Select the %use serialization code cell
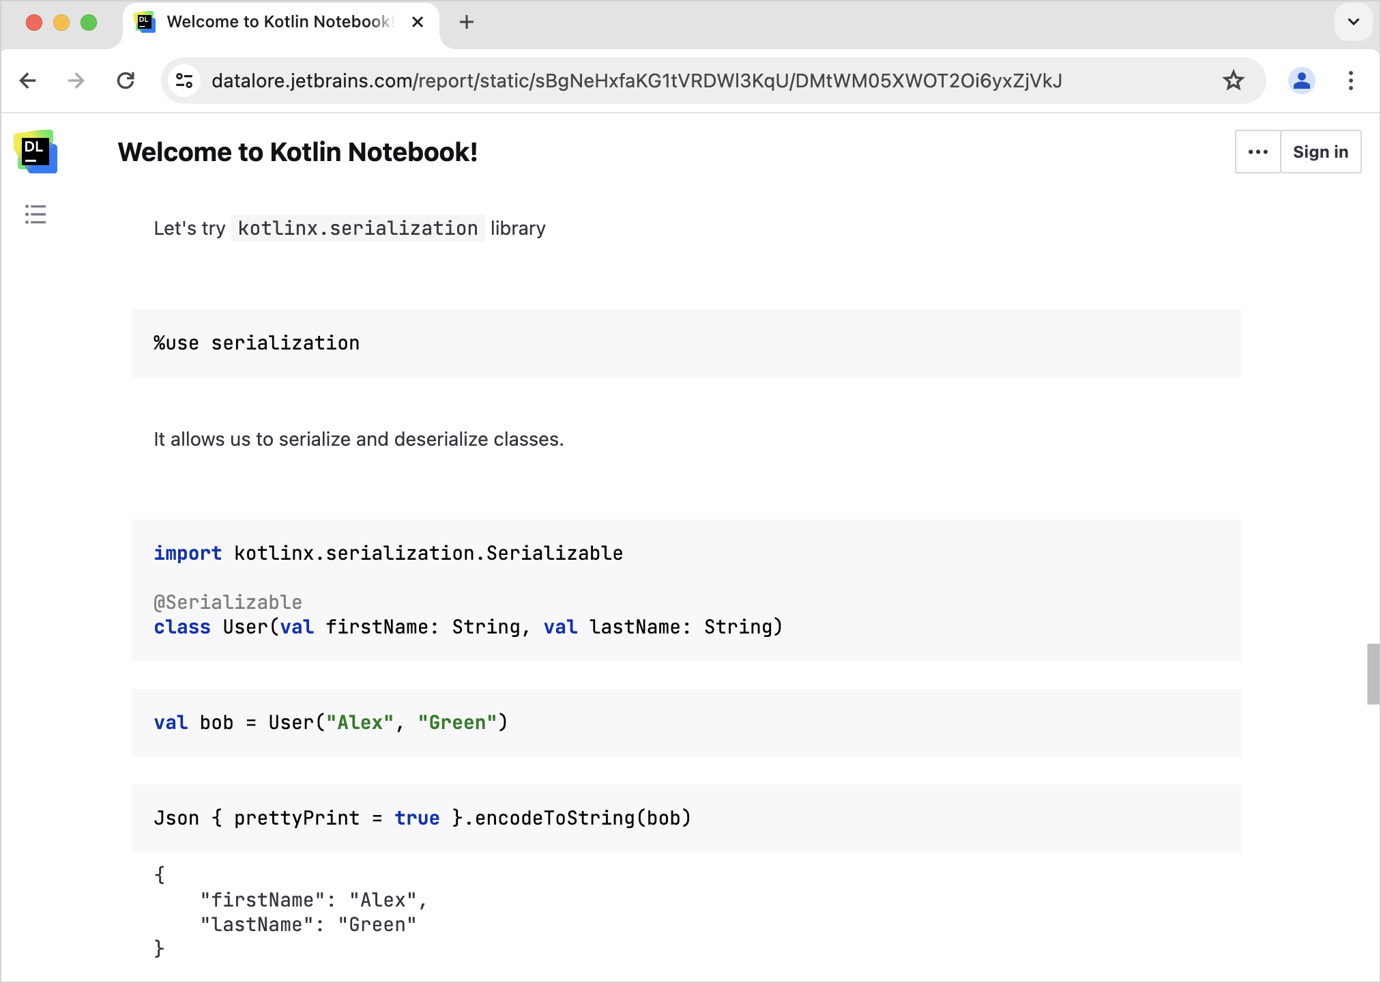The height and width of the screenshot is (983, 1381). pyautogui.click(x=682, y=343)
